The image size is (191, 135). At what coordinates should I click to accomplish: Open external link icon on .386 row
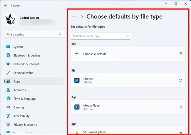point(180,54)
